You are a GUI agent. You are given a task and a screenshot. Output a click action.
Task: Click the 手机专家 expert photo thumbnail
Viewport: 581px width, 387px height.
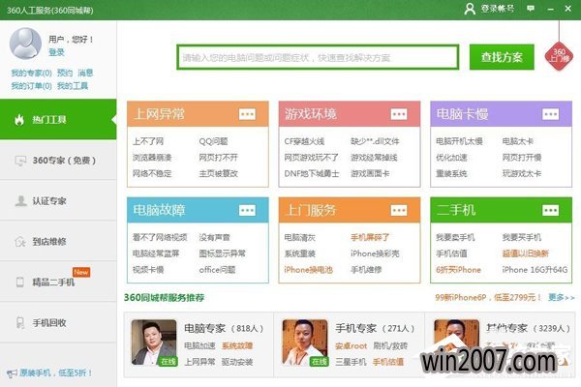305,342
